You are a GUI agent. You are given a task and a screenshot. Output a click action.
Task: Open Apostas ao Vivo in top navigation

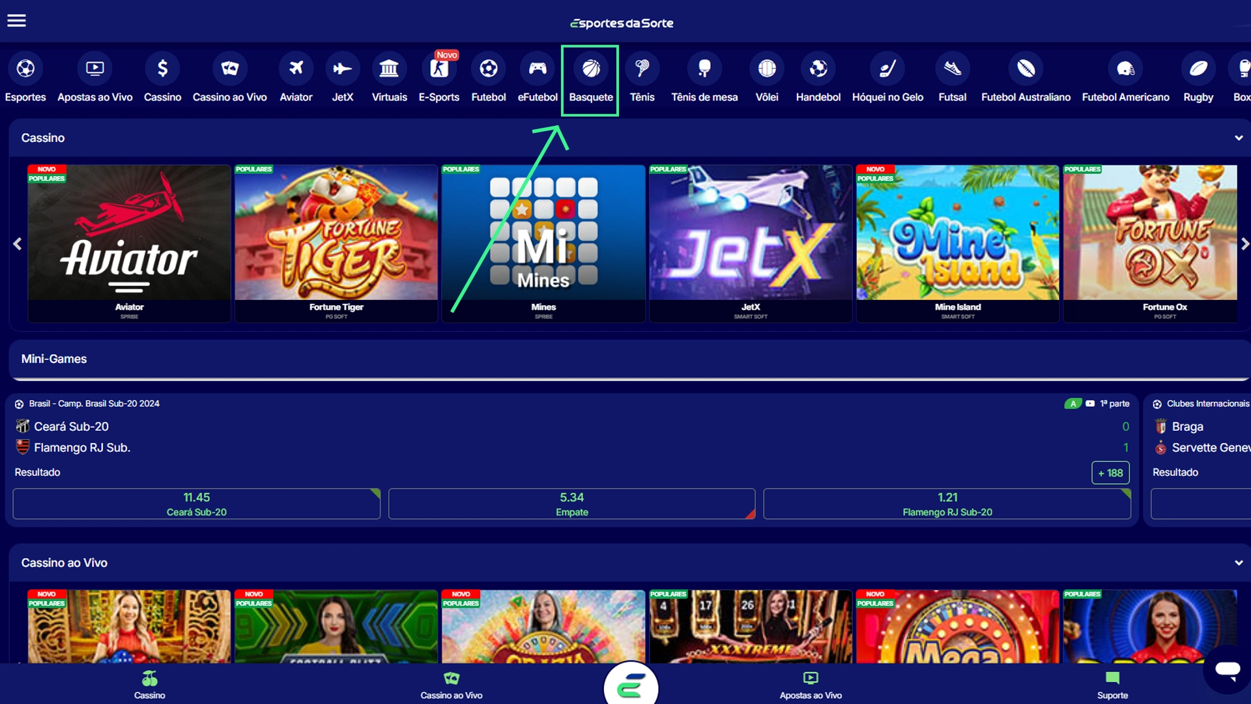coord(95,79)
